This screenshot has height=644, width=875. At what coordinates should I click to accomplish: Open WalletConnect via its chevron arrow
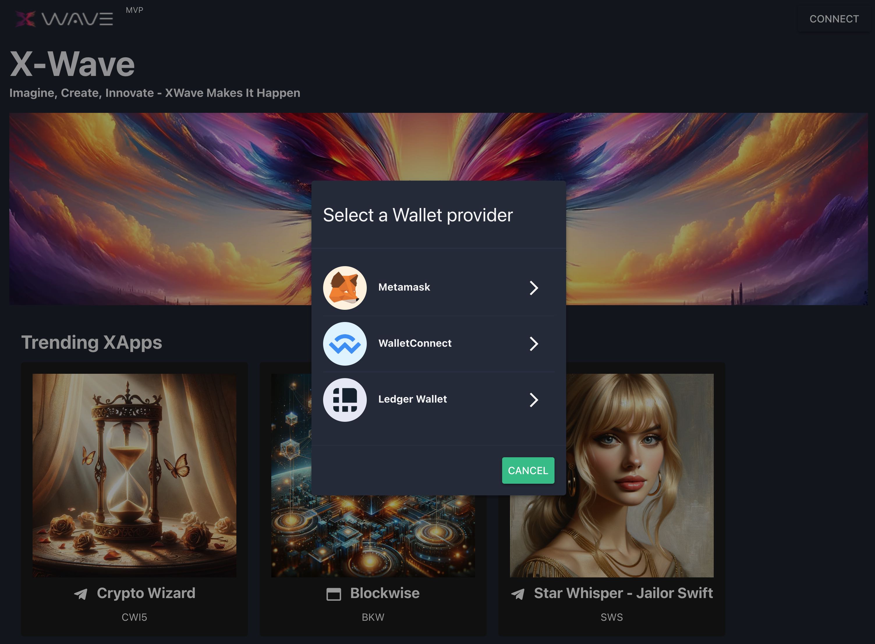point(534,344)
